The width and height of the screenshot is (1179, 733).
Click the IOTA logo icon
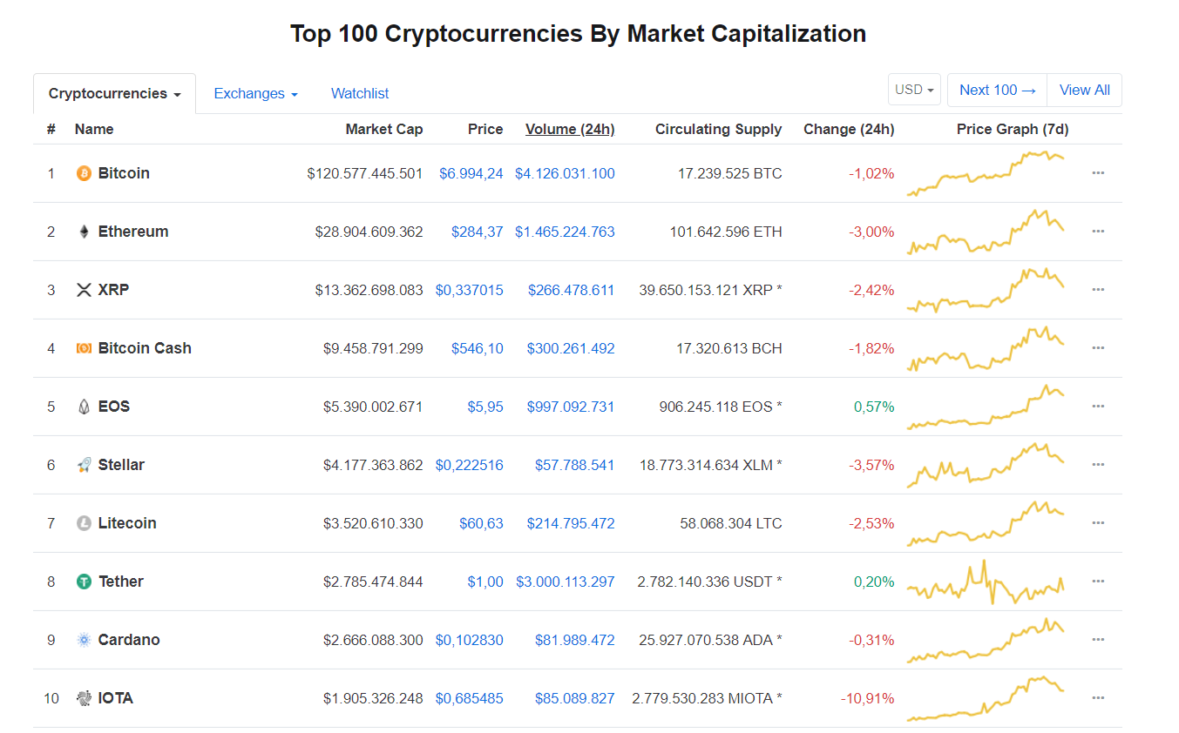point(84,698)
